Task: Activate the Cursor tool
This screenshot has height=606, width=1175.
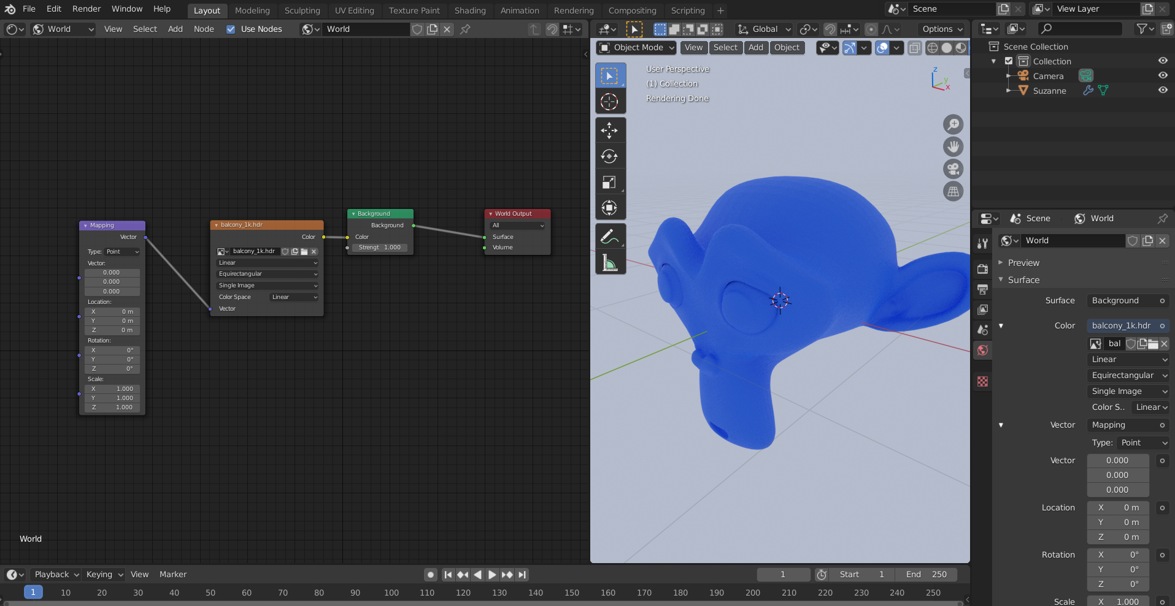Action: 609,102
